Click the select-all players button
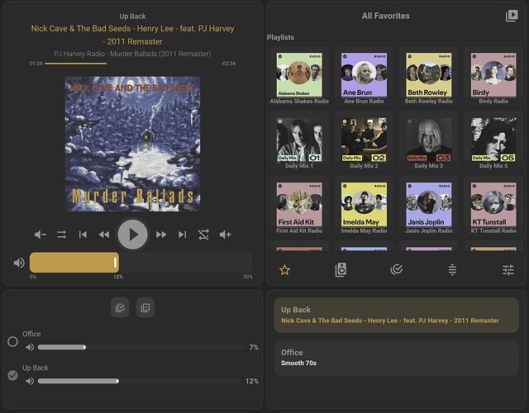The width and height of the screenshot is (529, 413). (120, 307)
